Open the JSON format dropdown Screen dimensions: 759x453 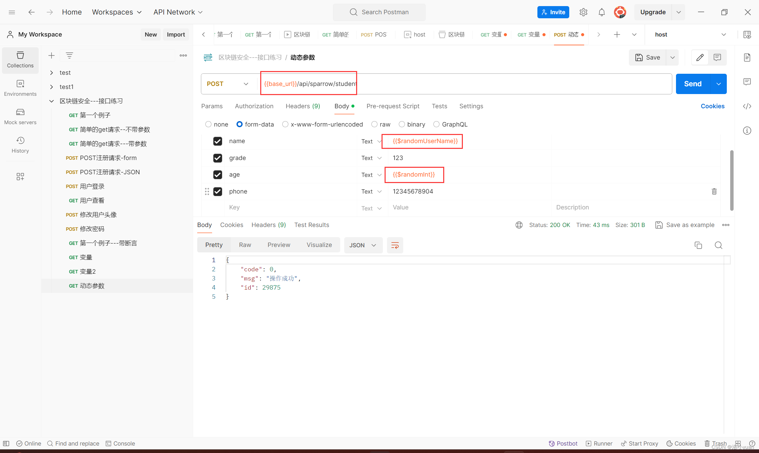(x=363, y=245)
